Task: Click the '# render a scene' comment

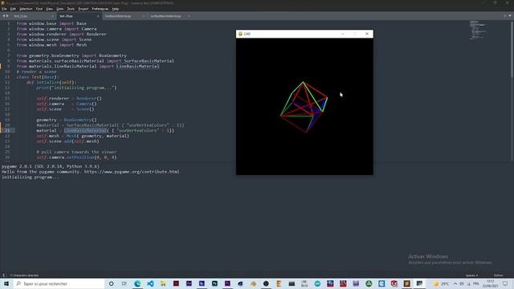Action: (36, 71)
